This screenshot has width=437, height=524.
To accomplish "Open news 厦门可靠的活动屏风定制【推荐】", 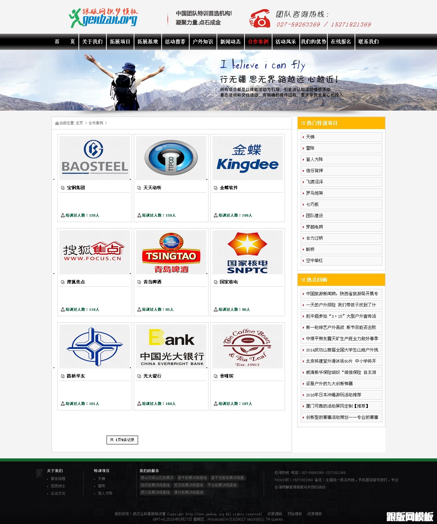I will coord(341,406).
